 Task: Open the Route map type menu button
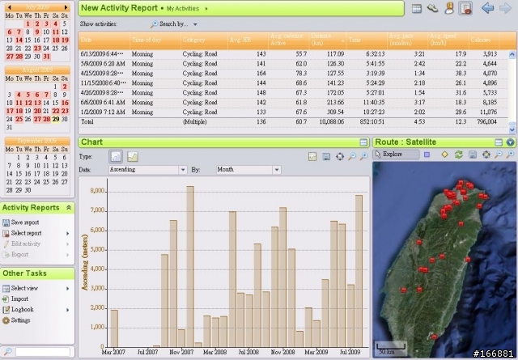pyautogui.click(x=511, y=142)
